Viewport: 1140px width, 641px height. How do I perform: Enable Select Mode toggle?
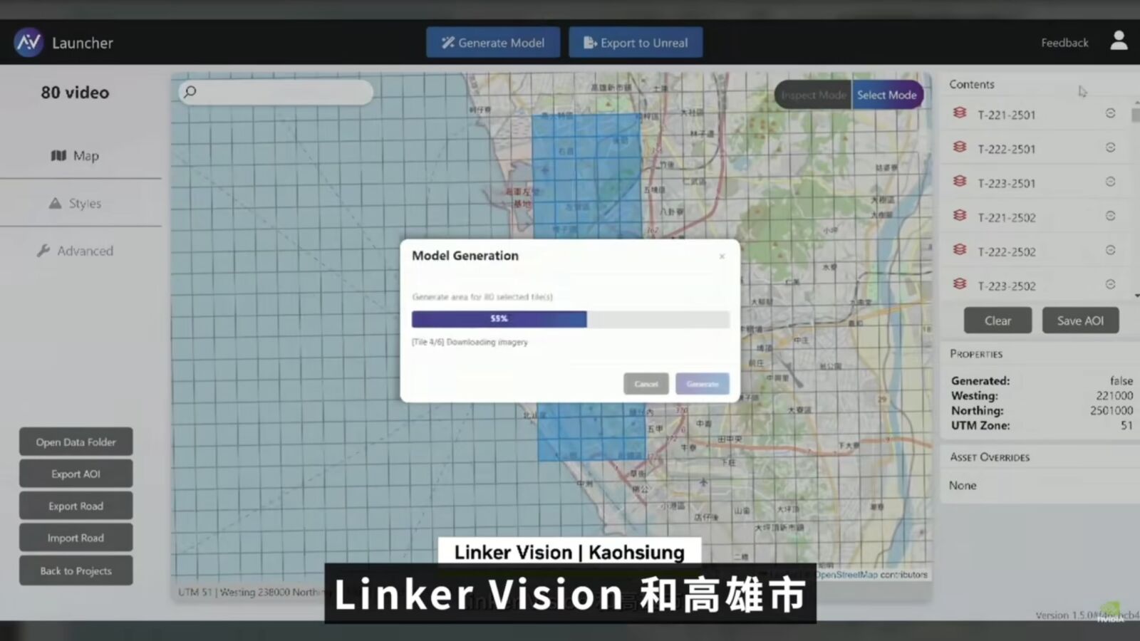[886, 95]
